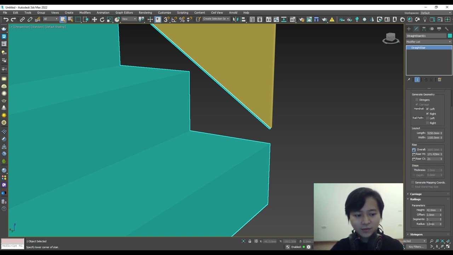Viewport: 453px width, 255px height.
Task: Activate the Select and Scale tool
Action: pos(110,19)
